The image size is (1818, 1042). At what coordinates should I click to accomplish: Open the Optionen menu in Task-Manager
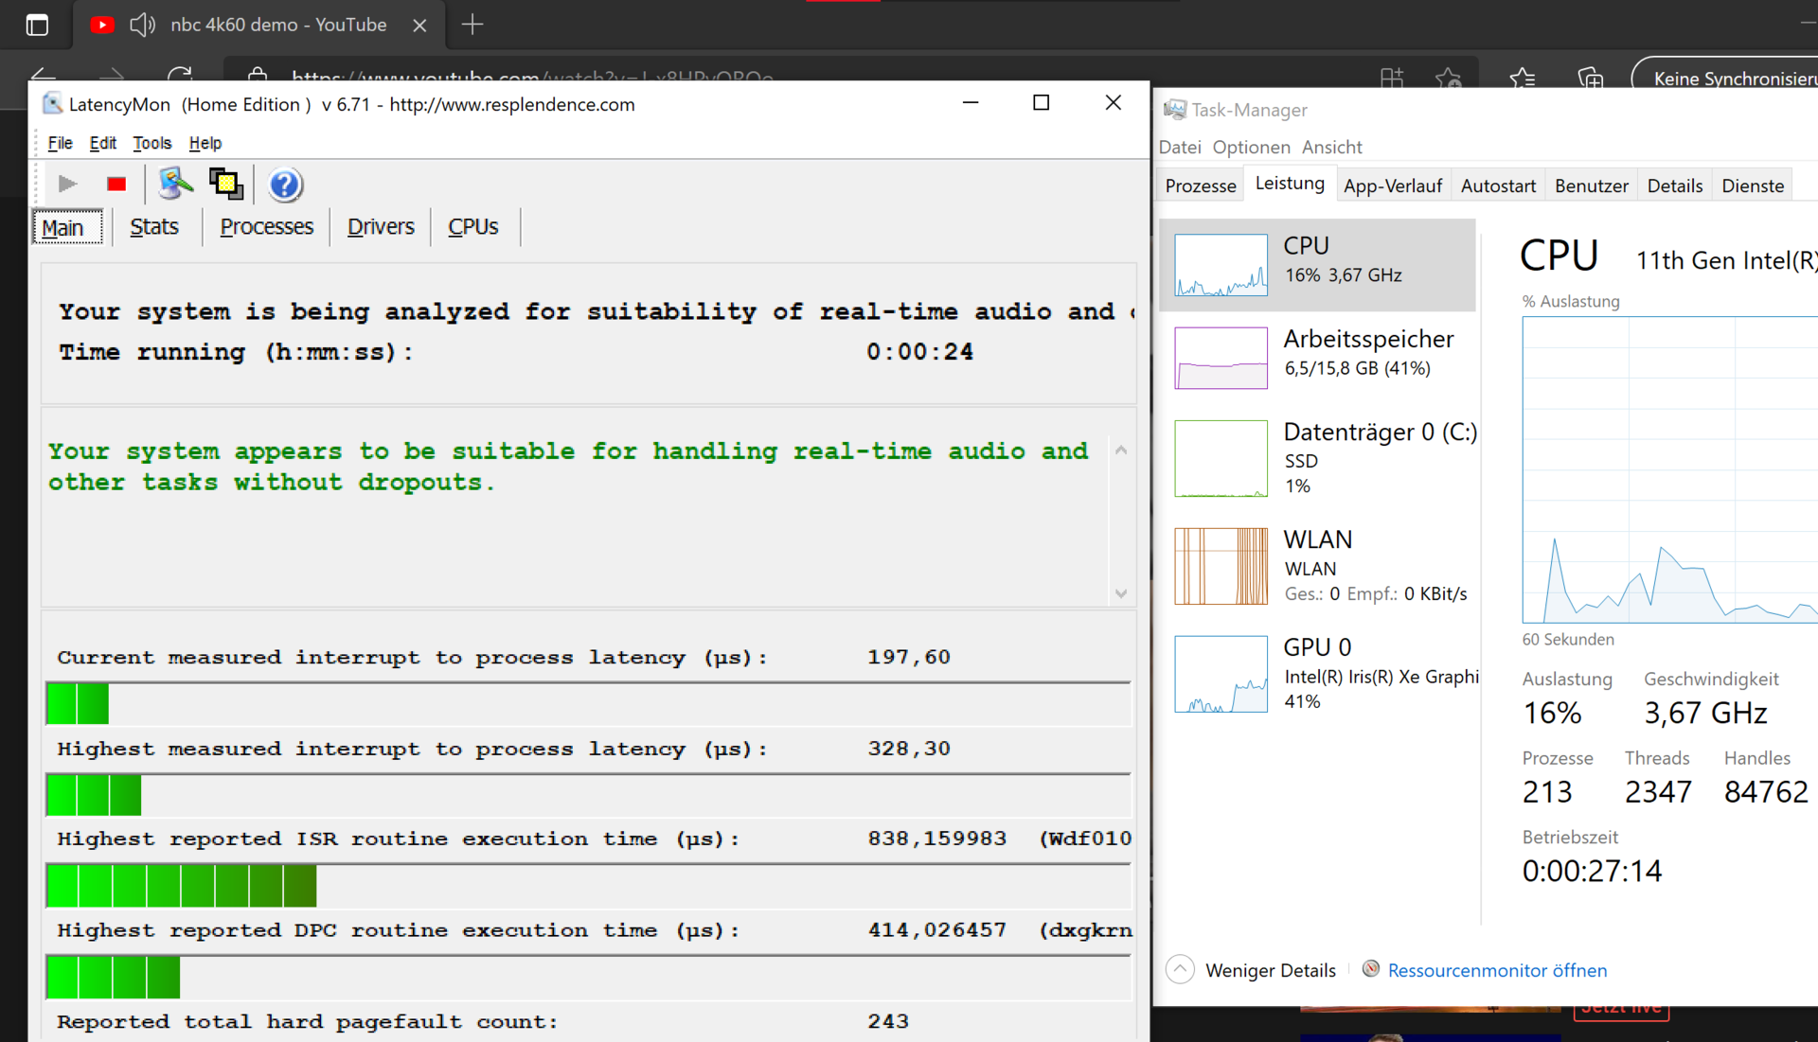click(1251, 147)
